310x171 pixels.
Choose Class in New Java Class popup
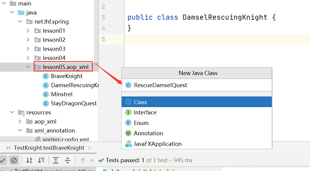(197, 102)
